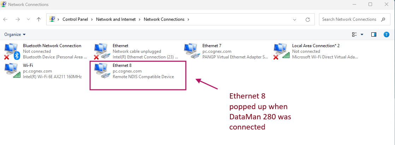Click the Search Network Connections field
The height and width of the screenshot is (145, 395).
pos(349,19)
